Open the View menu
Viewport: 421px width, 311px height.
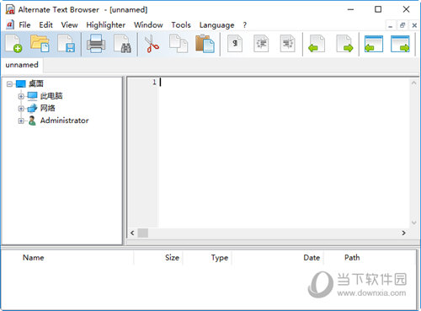69,25
